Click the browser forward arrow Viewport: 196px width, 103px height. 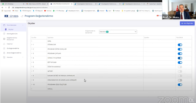pyautogui.click(x=6, y=8)
